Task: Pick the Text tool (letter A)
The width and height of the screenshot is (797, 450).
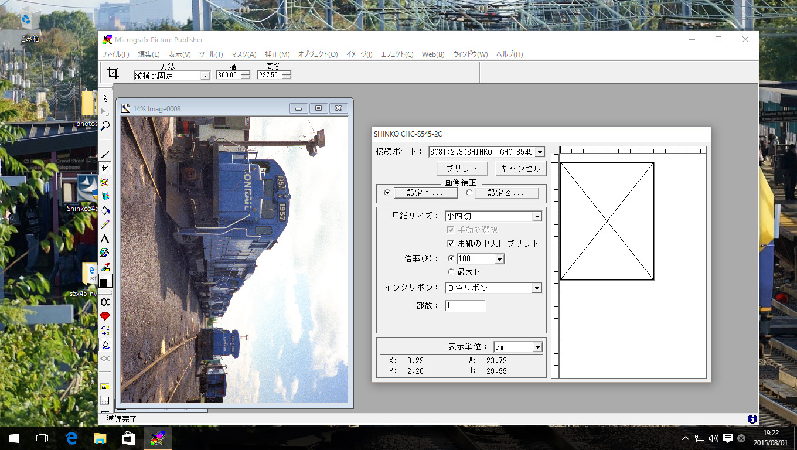Action: pos(105,238)
